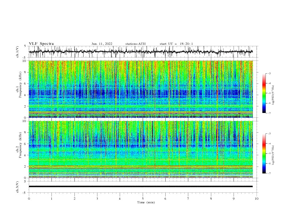Click the ch.1 voltage waveform trace
The height and width of the screenshot is (223, 289).
tap(140, 52)
